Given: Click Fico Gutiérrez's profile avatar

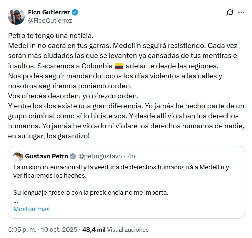Looking at the screenshot, I should [16, 16].
